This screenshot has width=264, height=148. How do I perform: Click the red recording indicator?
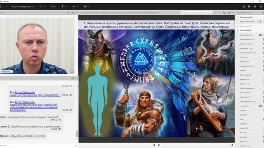(x=7, y=7)
